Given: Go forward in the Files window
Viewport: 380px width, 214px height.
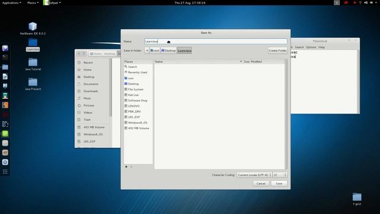Looking at the screenshot, I should [x=84, y=53].
